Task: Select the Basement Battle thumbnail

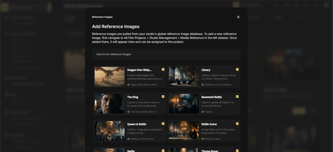Action: click(184, 104)
